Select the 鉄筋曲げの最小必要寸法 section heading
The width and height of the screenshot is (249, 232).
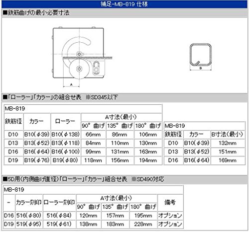(36, 13)
